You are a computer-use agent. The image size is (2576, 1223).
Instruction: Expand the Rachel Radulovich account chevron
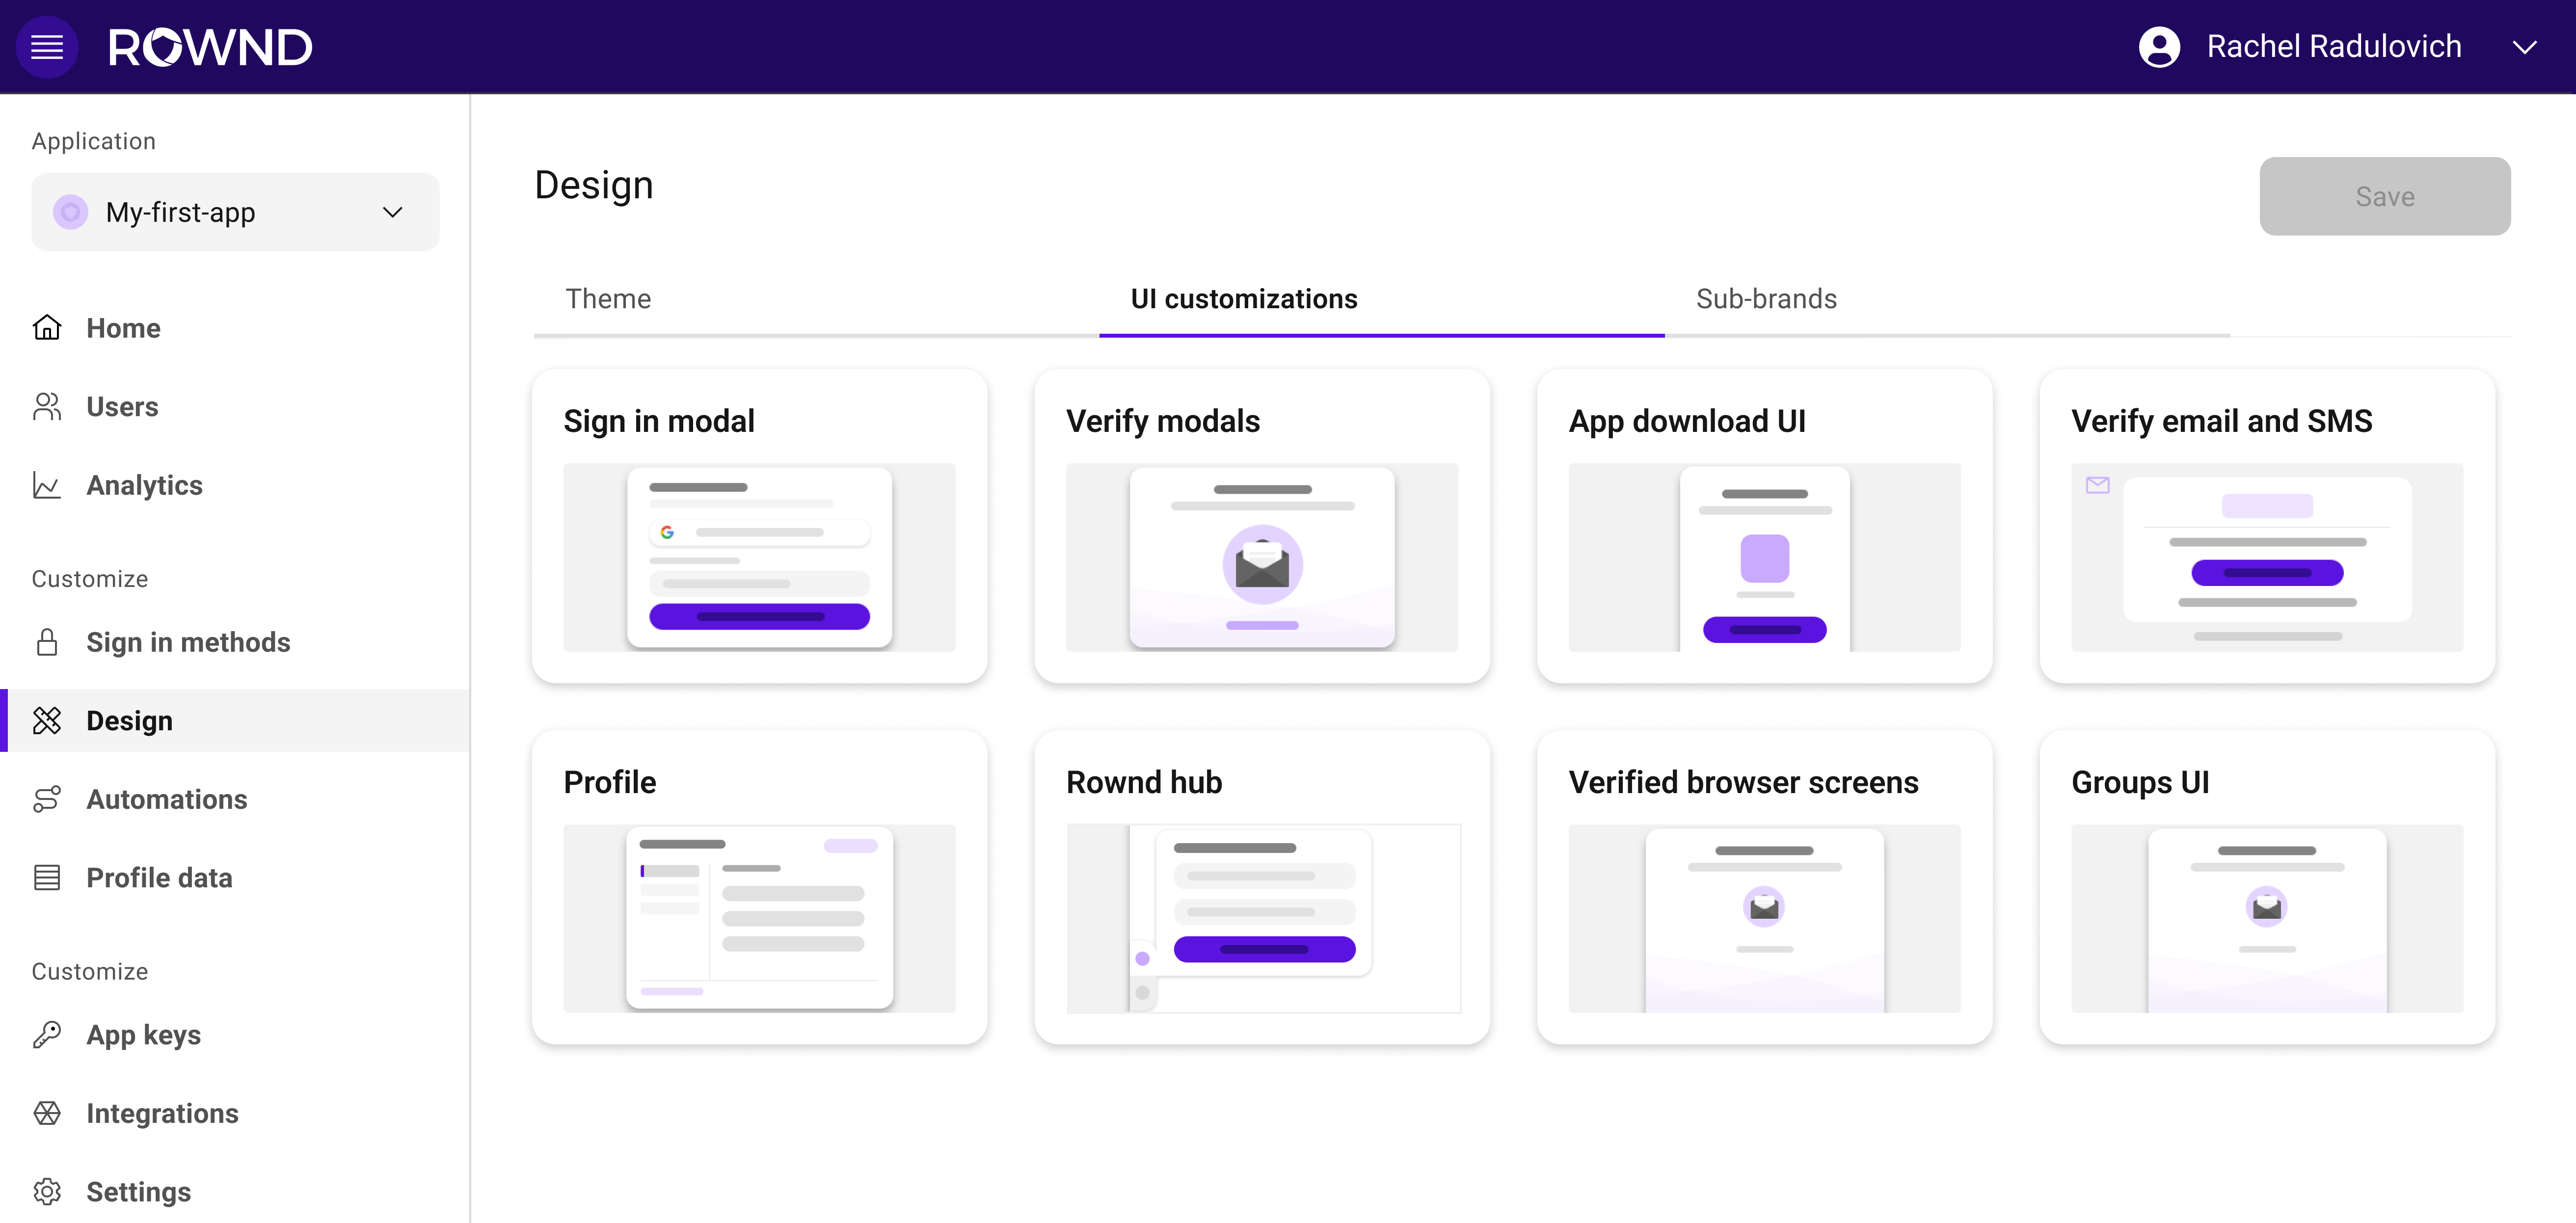pos(2524,47)
